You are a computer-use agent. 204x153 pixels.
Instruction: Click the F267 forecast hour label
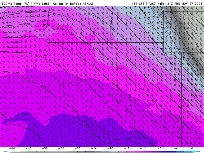tap(152, 4)
